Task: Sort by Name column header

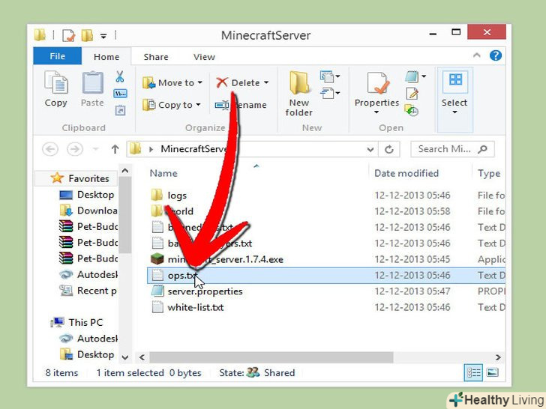Action: [163, 173]
